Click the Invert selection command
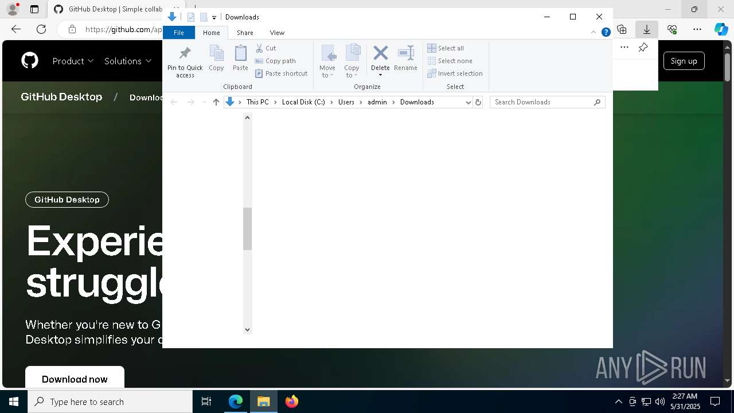Viewport: 734px width, 413px height. (455, 73)
